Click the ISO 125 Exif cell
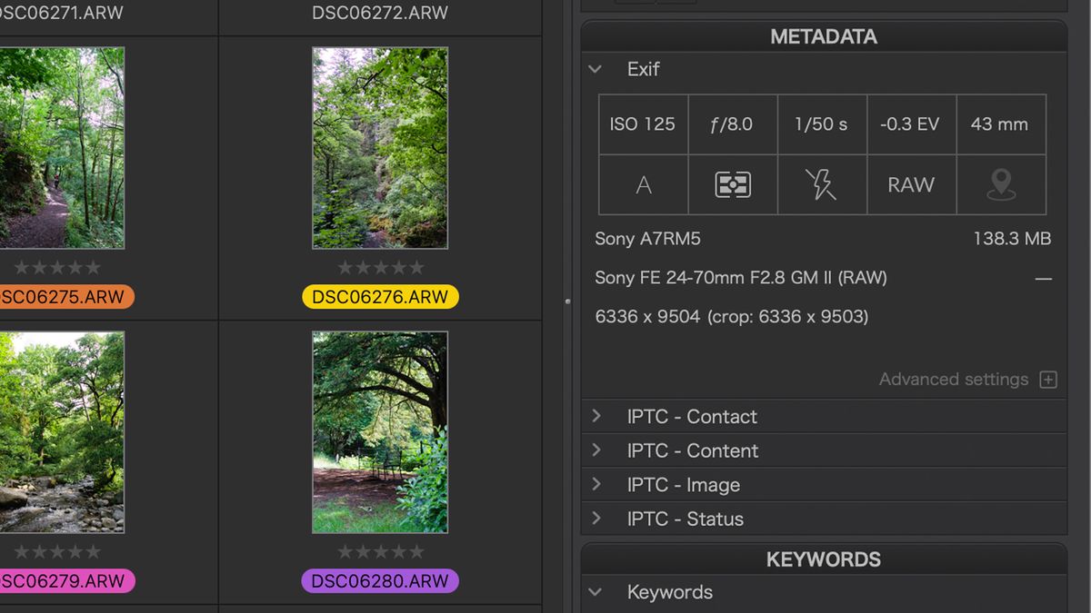Viewport: 1091px width, 613px height. [643, 124]
